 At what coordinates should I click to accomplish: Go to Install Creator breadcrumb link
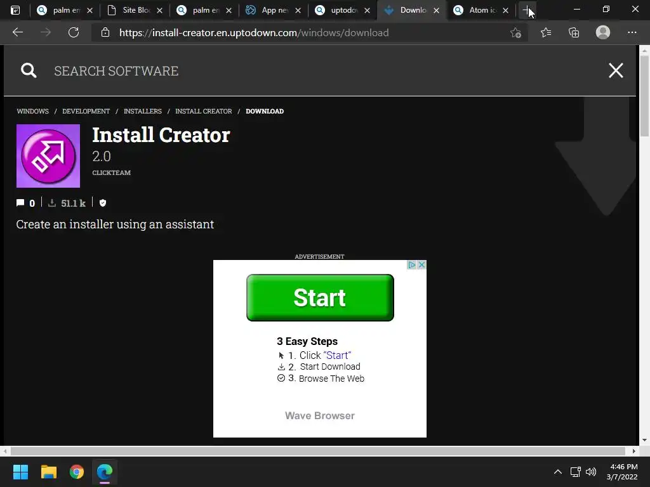click(204, 111)
